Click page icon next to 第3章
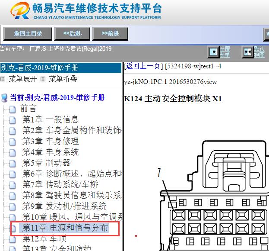269x251 pixels. coord(13,142)
